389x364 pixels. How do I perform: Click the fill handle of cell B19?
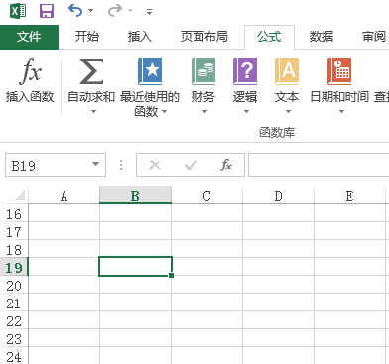[x=171, y=275]
